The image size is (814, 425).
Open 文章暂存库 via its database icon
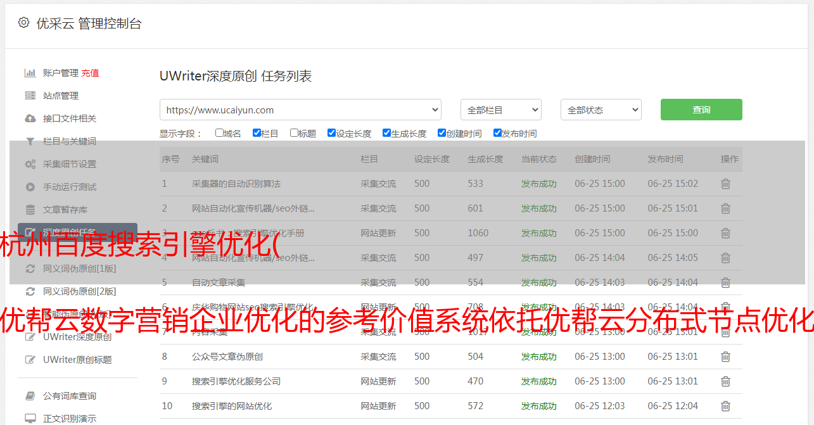pos(30,210)
